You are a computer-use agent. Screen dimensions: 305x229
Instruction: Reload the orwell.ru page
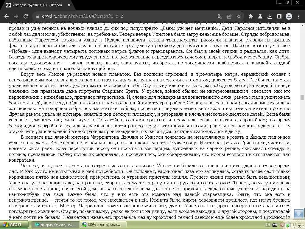click(x=26, y=16)
